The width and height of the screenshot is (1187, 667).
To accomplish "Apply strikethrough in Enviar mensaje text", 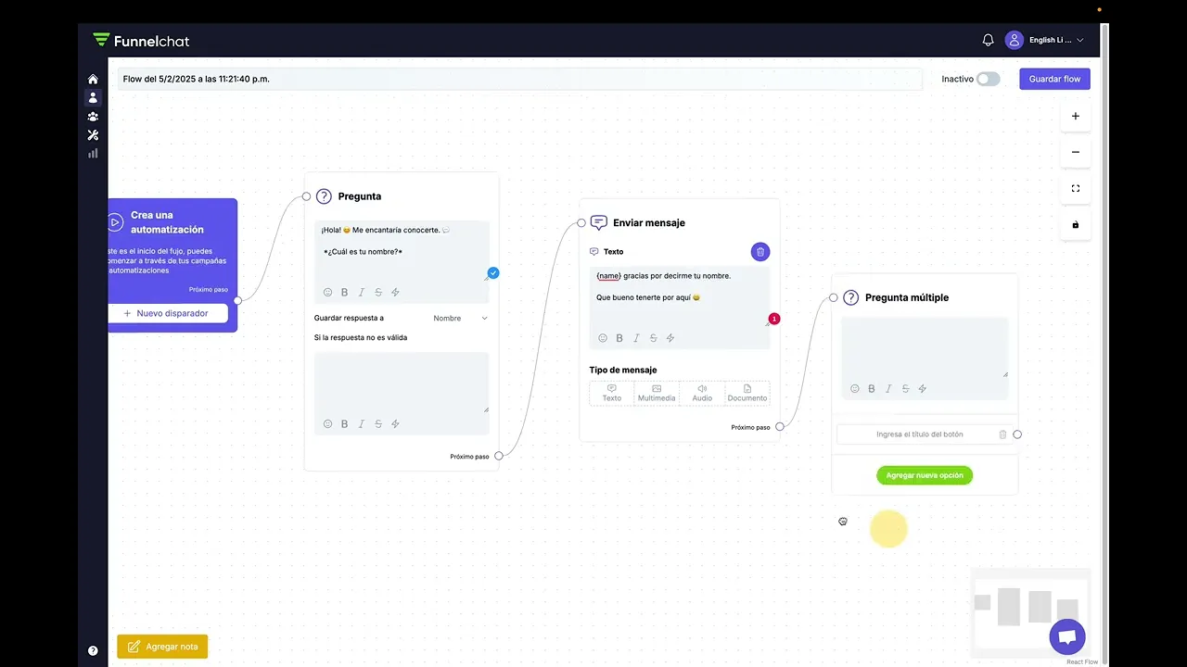I will click(653, 338).
